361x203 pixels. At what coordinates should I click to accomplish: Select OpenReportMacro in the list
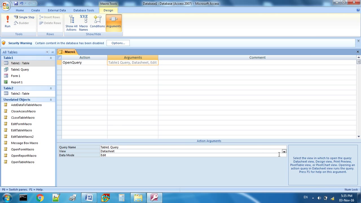point(28,156)
